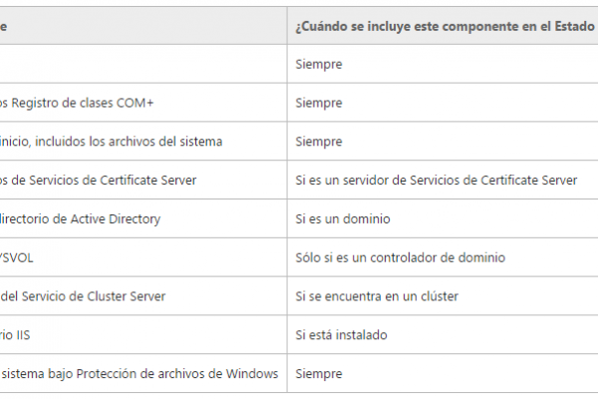Select 'Siempre' in the Protección de archivos row
Image resolution: width=598 pixels, height=399 pixels.
tap(319, 373)
